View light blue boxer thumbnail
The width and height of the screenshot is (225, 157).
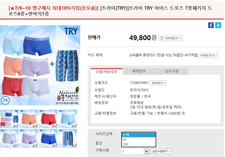(68, 119)
